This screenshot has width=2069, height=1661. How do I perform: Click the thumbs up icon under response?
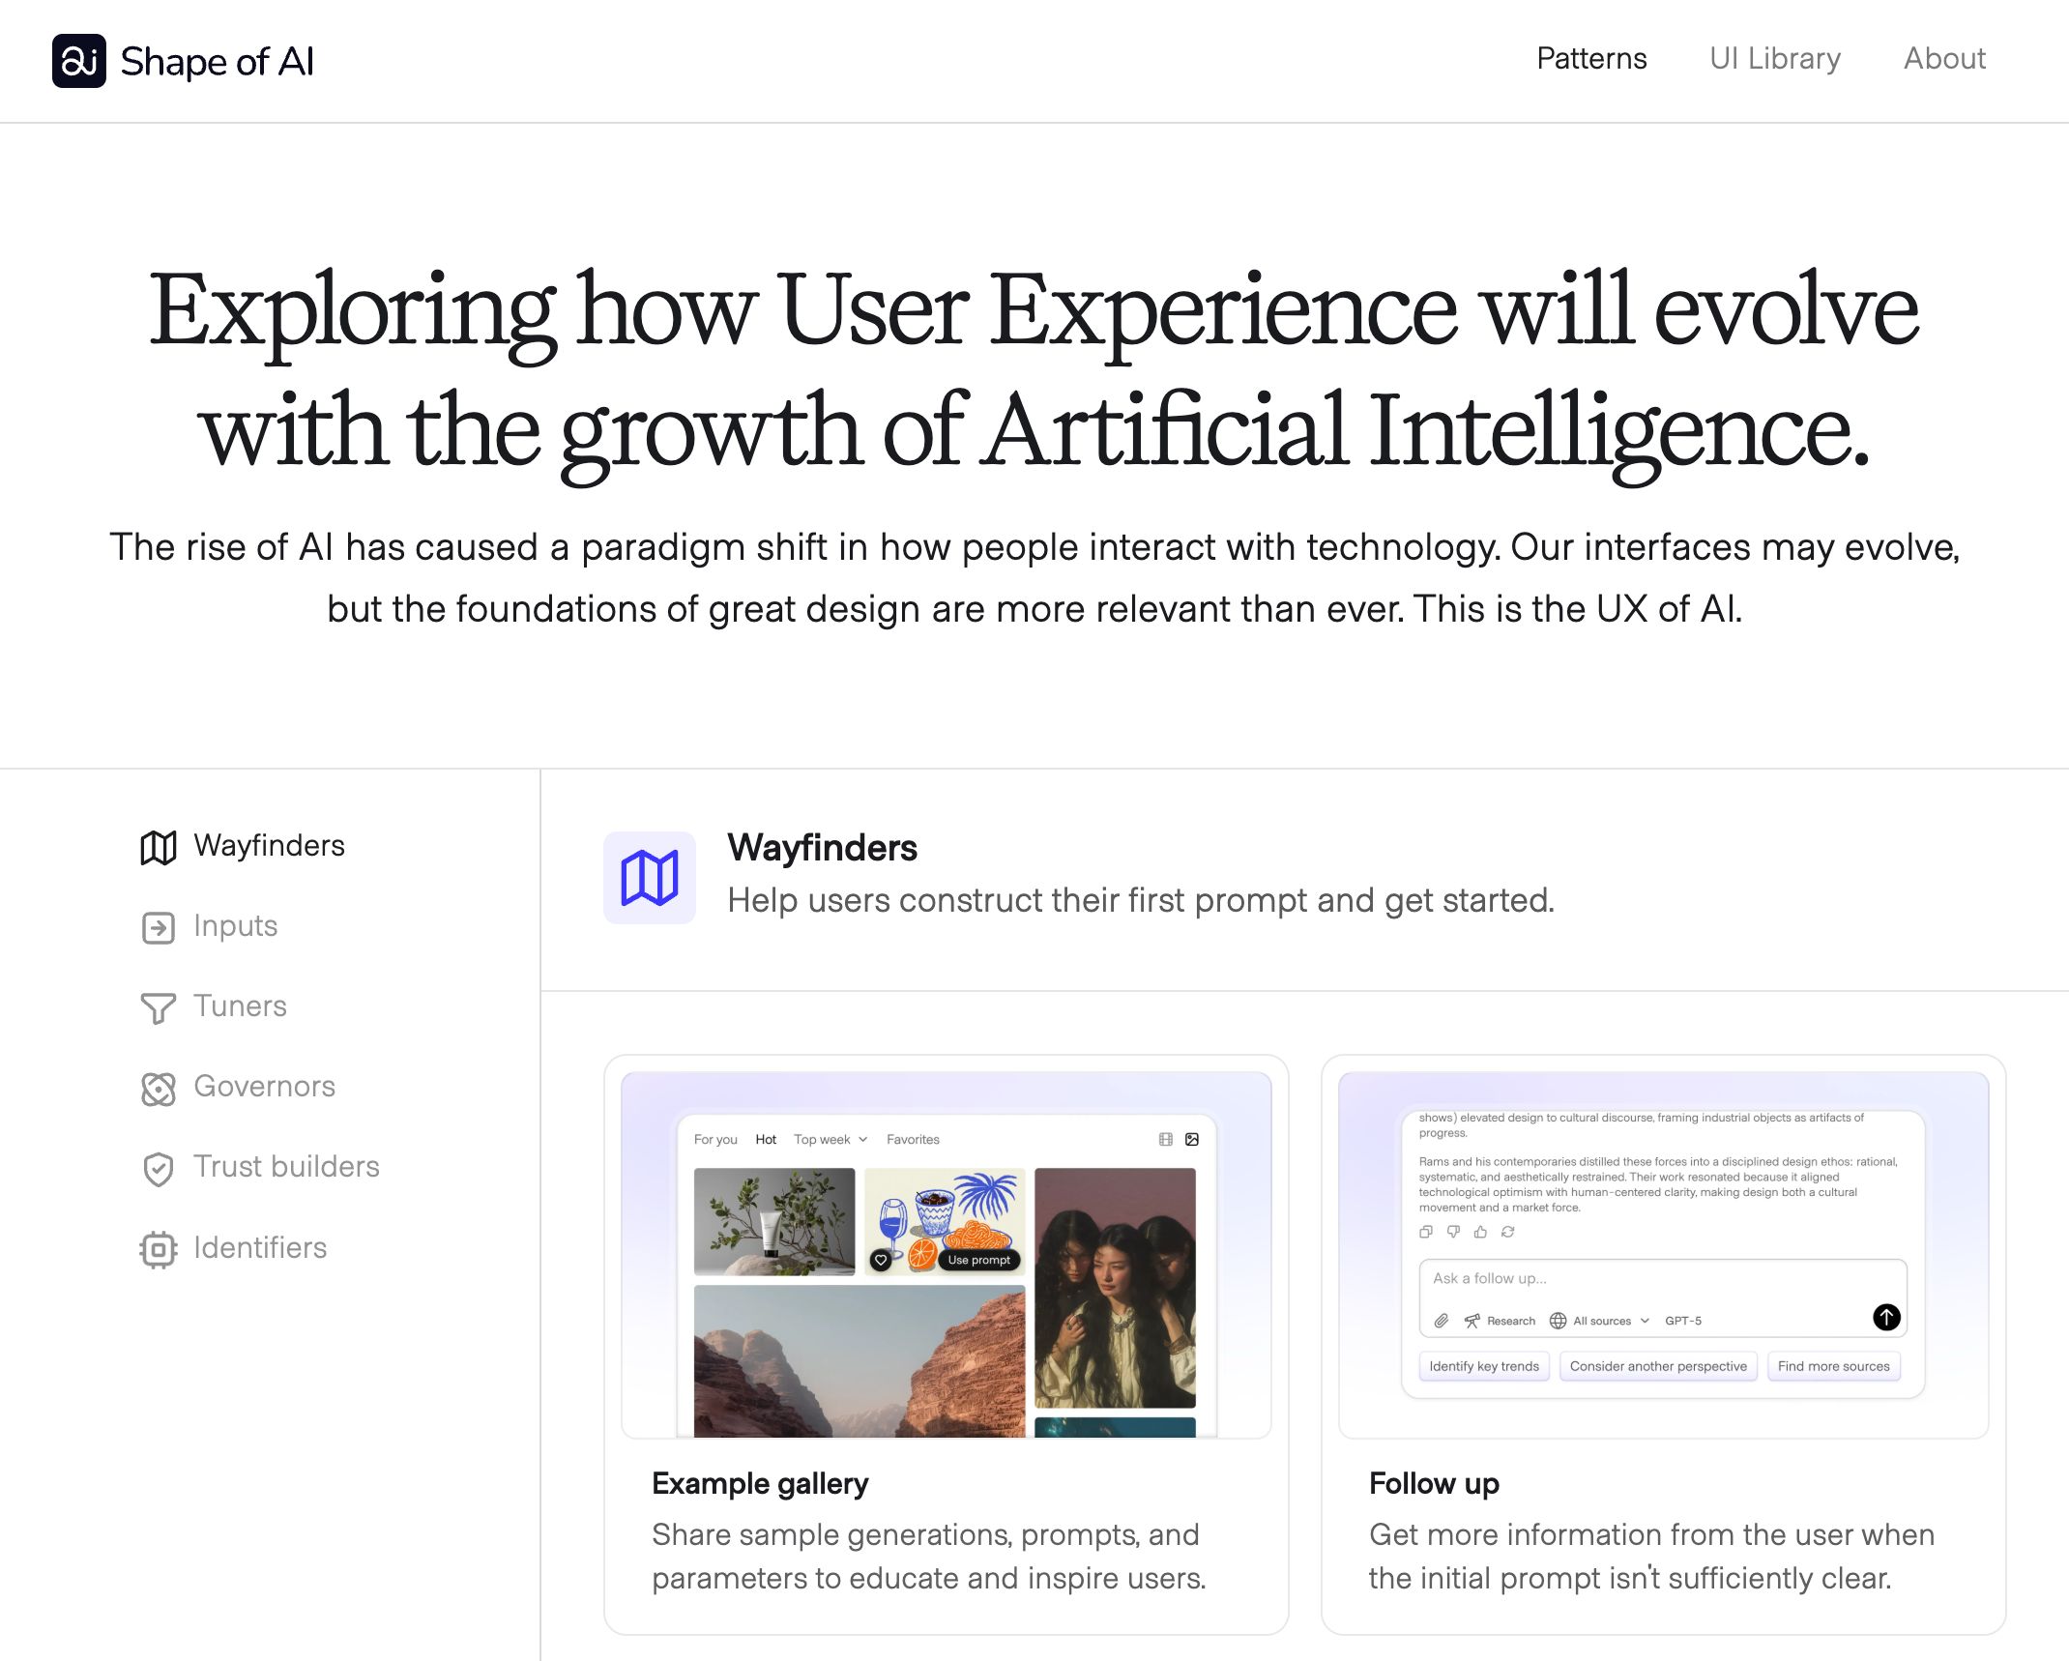1480,1232
